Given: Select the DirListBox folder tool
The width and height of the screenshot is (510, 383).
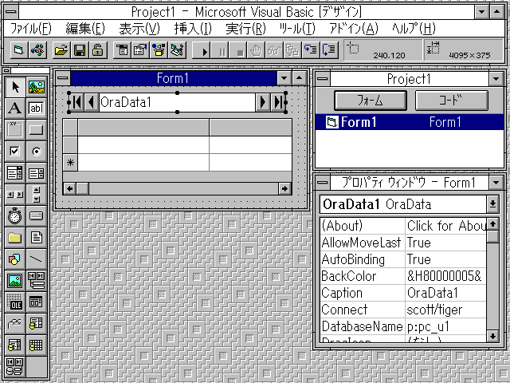Looking at the screenshot, I should [15, 238].
